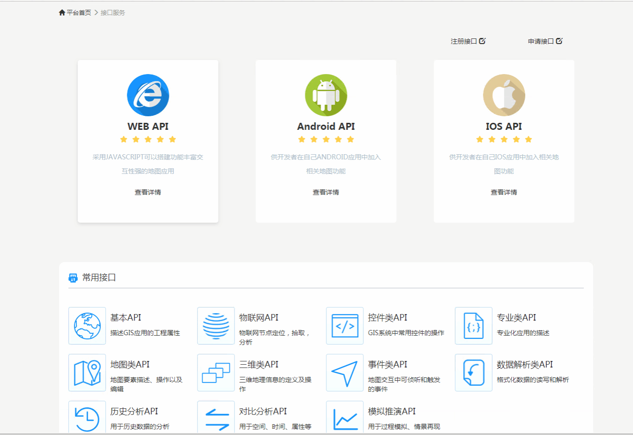This screenshot has height=435, width=633.
Task: Open the 物联网API link
Action: [259, 318]
